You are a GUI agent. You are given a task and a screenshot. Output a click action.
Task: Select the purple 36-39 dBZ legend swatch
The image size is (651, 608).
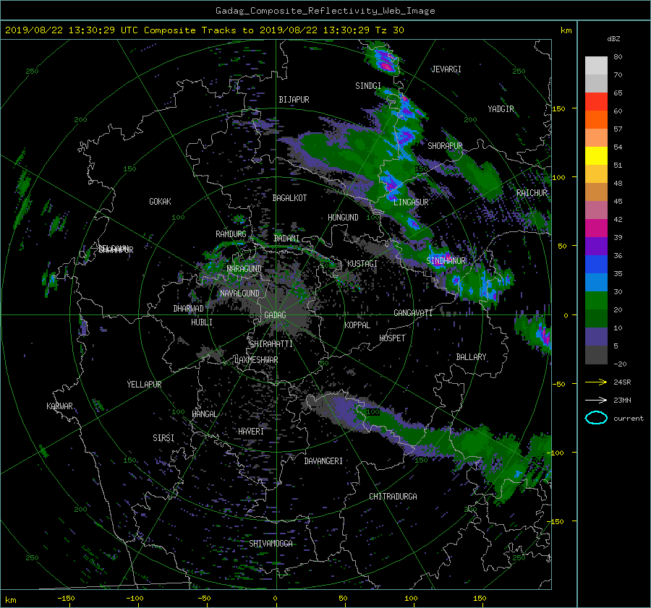click(596, 247)
